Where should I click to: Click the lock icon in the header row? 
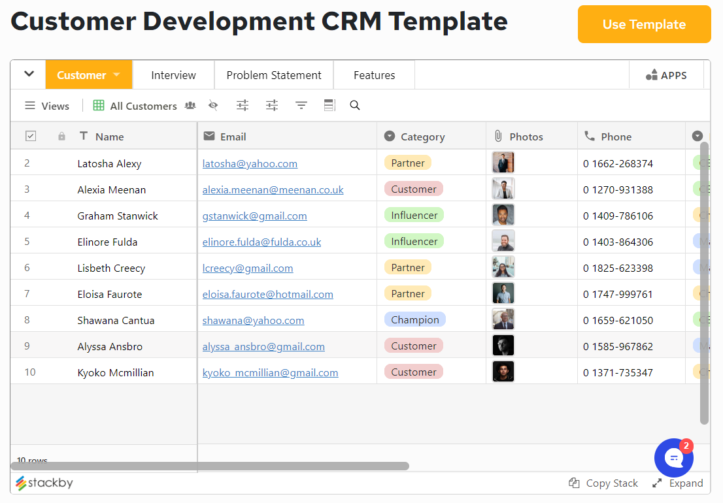click(61, 135)
